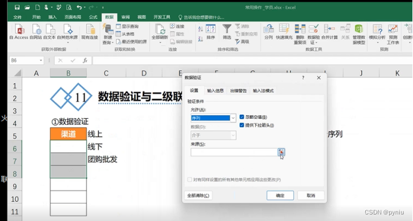Click the 自文本 import icon

tap(49, 31)
